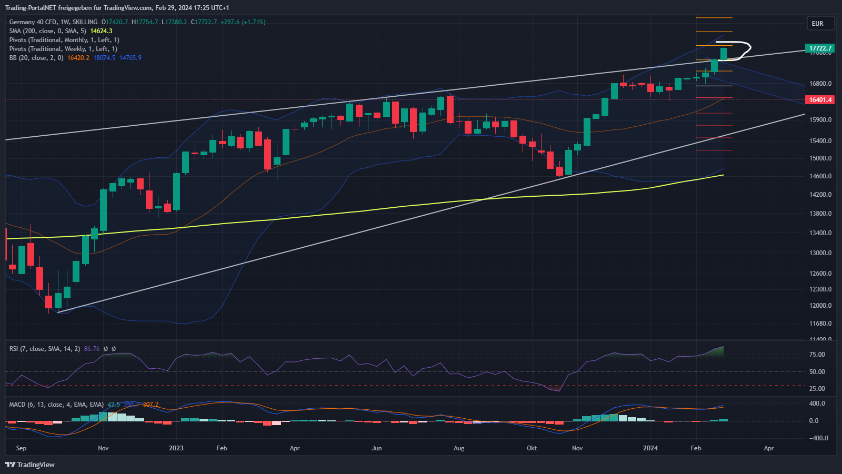842x474 pixels.
Task: Click the TradingView logo icon
Action: tap(10, 465)
